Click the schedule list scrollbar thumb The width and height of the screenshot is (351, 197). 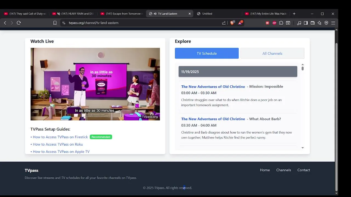pos(302,68)
